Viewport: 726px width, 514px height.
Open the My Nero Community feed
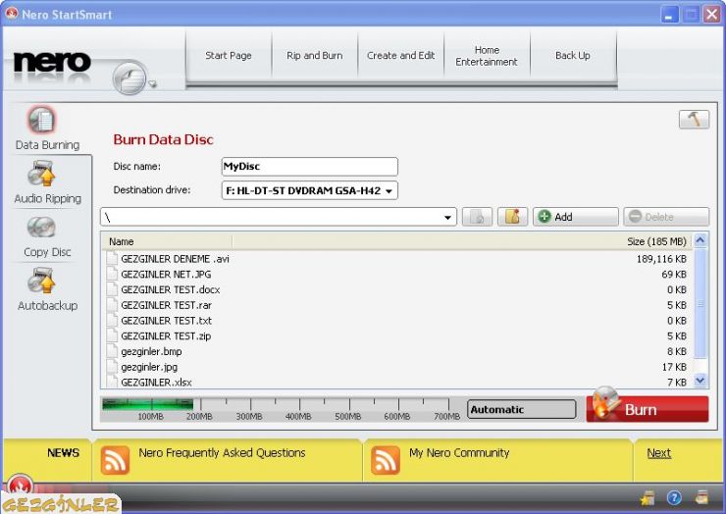tap(459, 453)
